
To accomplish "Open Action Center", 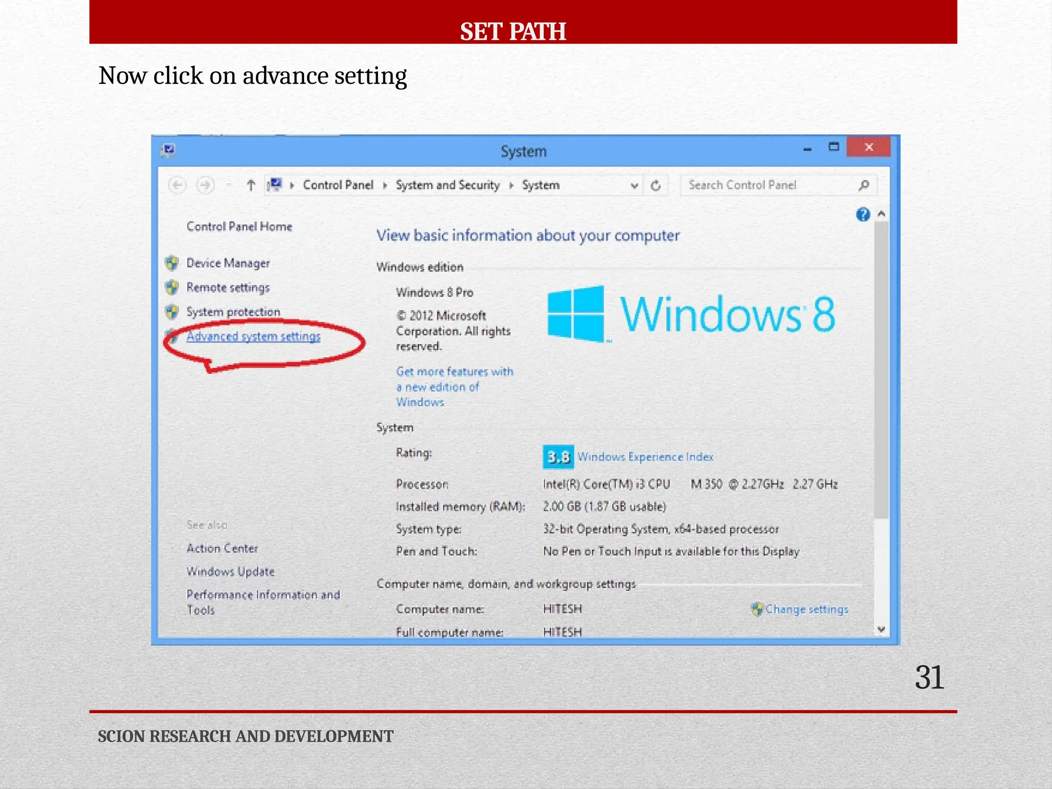I will click(x=222, y=548).
